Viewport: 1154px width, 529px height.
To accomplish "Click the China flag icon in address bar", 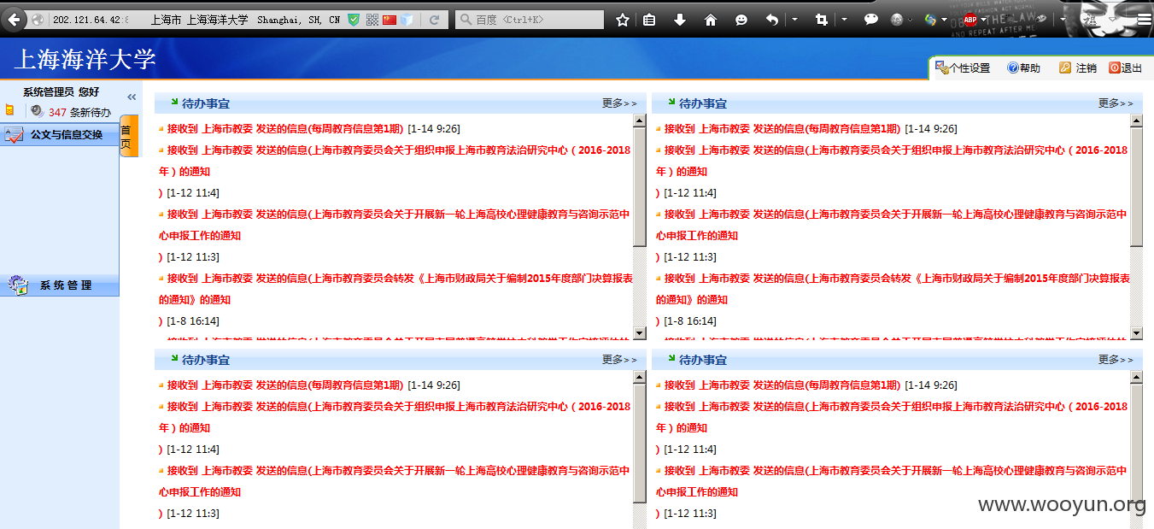I will coord(390,19).
